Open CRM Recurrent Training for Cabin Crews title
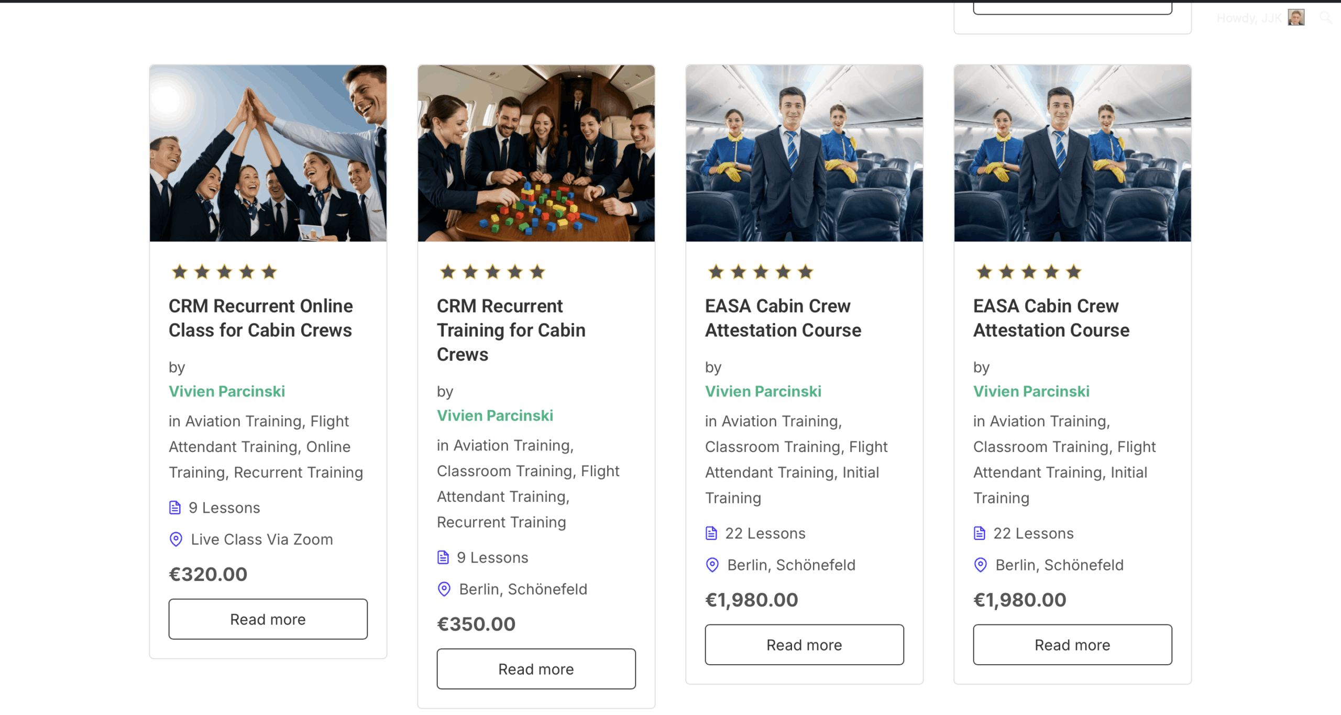The width and height of the screenshot is (1341, 715). tap(511, 330)
